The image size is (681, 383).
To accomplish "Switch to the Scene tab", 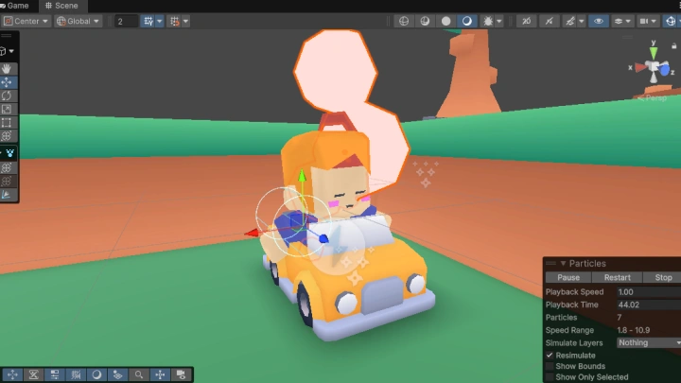I will 61,6.
